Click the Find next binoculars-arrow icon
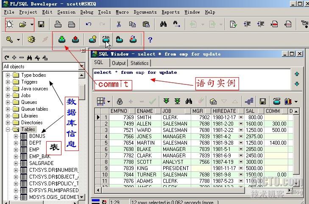 176,24
